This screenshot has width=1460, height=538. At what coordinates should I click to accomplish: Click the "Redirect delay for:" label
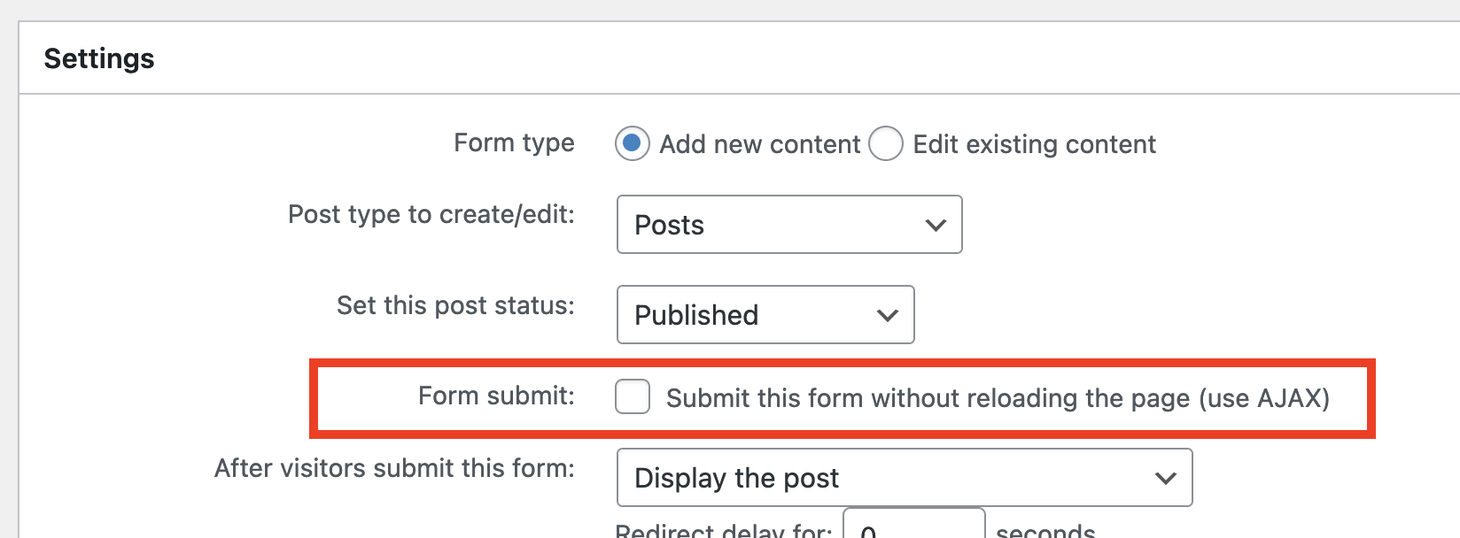coord(724,530)
